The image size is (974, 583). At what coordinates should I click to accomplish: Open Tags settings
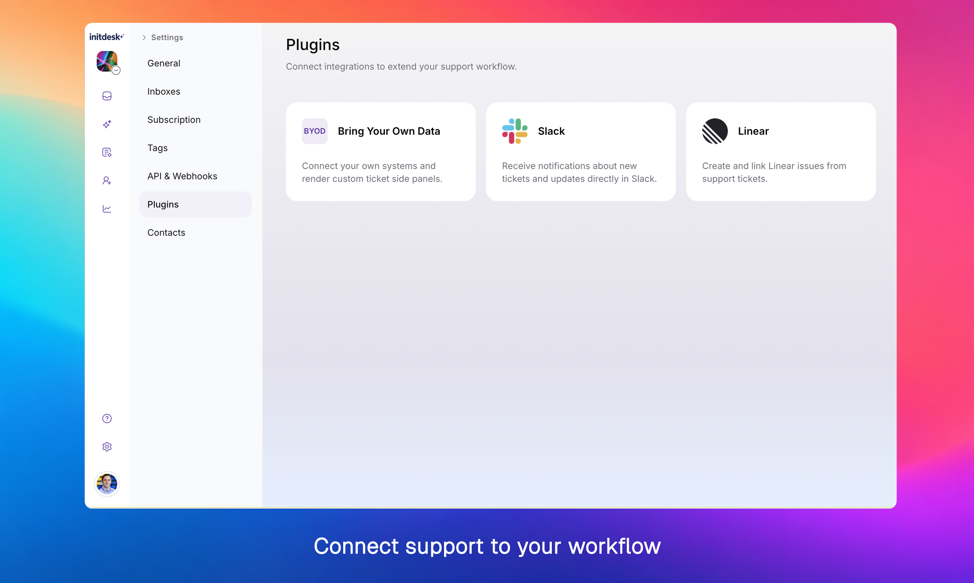tap(196, 148)
